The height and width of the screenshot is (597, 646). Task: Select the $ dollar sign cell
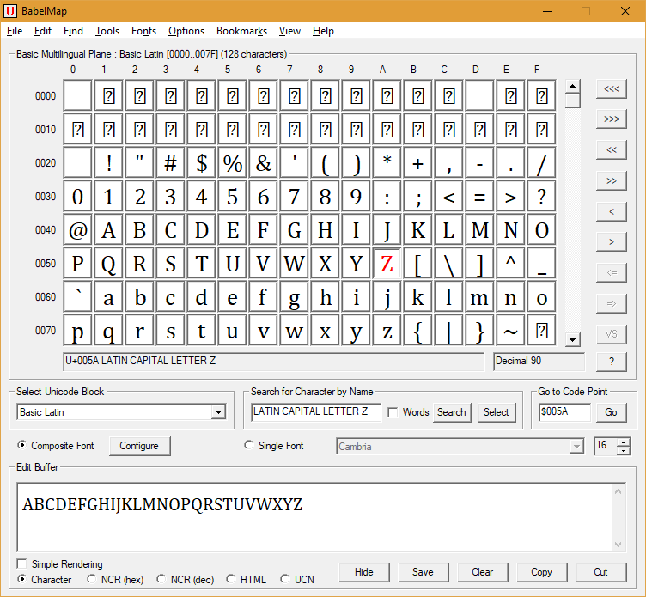[202, 163]
